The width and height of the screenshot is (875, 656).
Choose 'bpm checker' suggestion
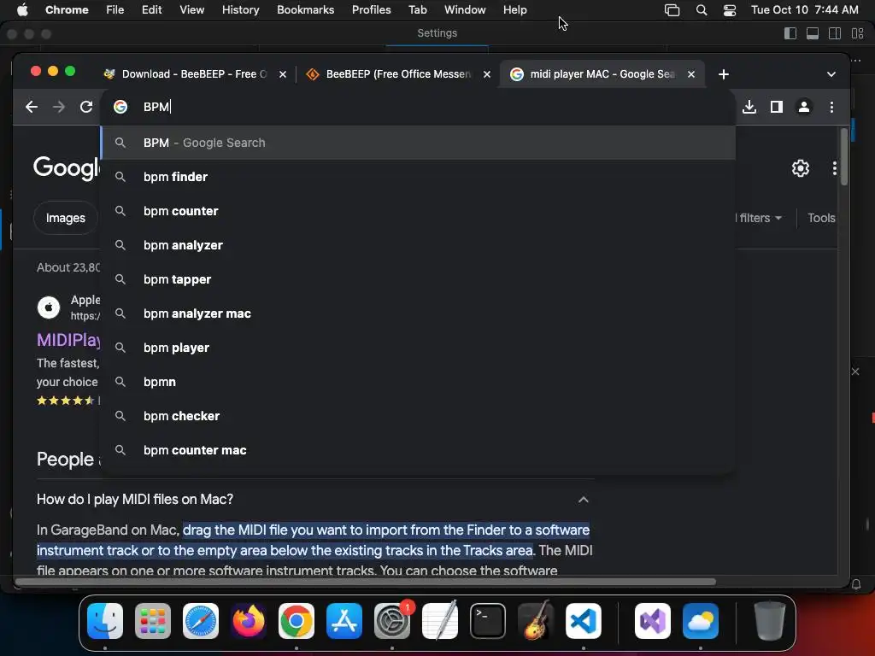tap(418, 416)
